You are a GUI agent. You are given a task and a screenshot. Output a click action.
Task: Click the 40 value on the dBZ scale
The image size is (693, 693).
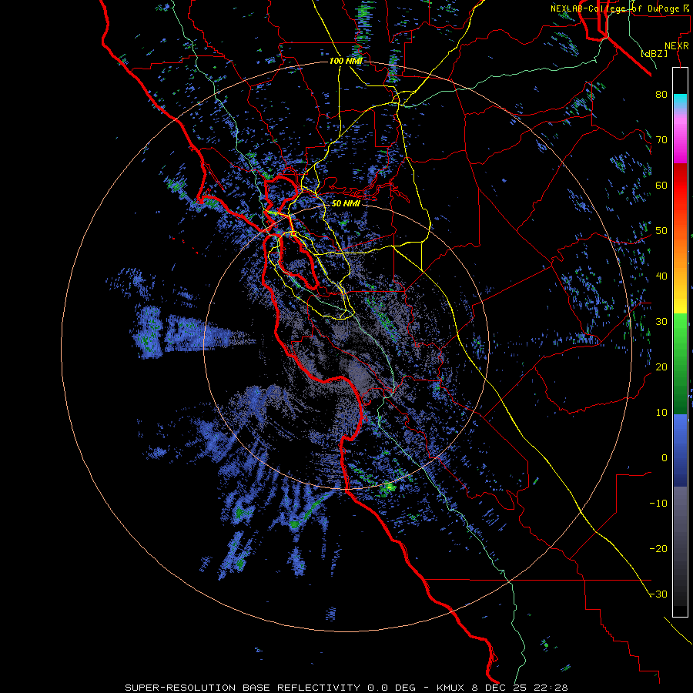tap(661, 276)
